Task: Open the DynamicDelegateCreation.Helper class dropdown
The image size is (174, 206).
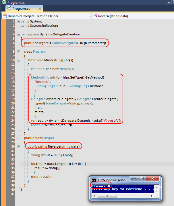Action: [x=89, y=16]
